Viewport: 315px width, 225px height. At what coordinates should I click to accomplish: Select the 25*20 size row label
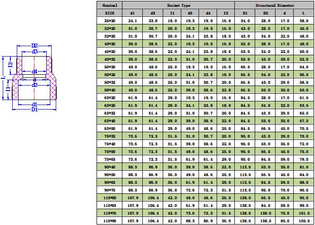click(x=110, y=21)
